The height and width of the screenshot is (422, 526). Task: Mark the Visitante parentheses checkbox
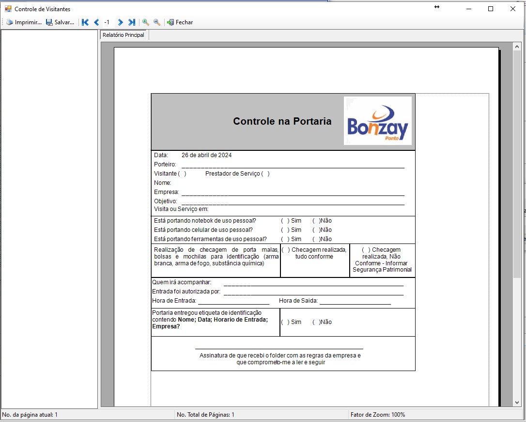pos(182,174)
